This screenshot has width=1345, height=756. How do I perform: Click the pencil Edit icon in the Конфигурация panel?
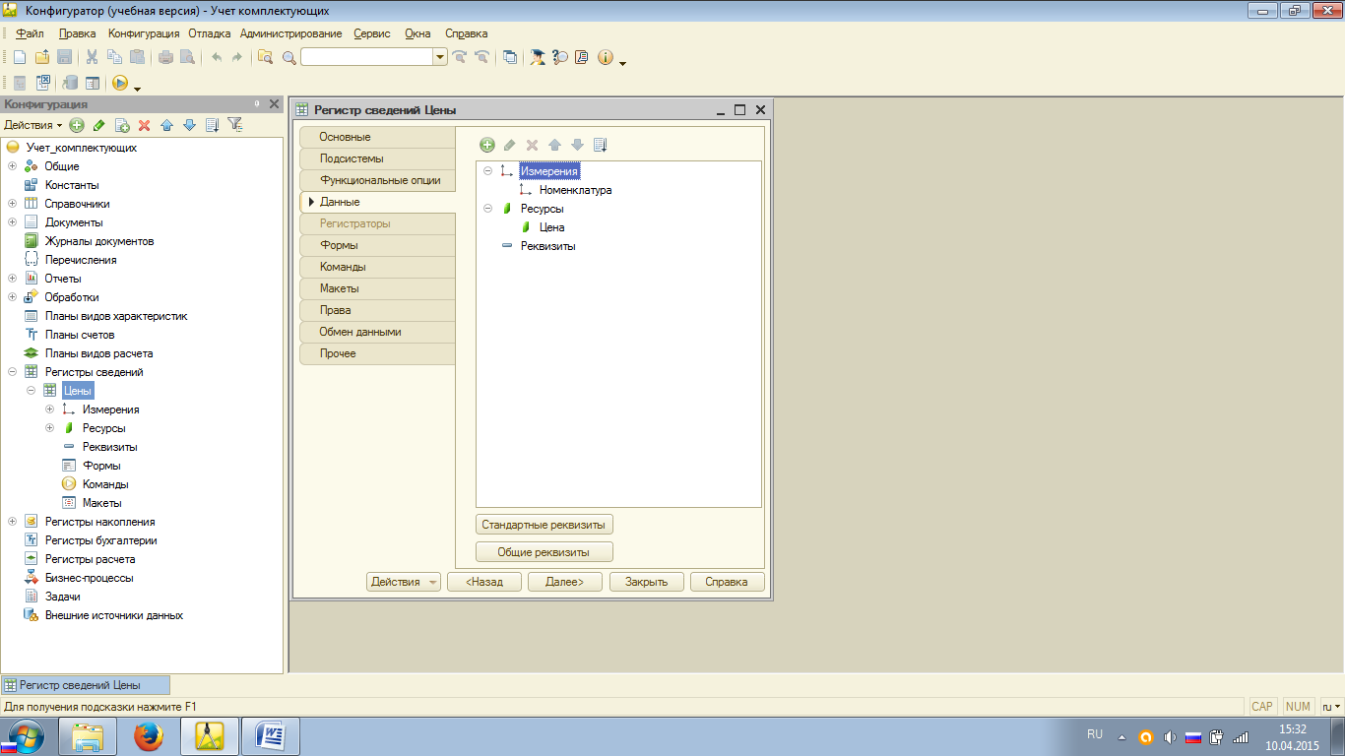[x=98, y=125]
